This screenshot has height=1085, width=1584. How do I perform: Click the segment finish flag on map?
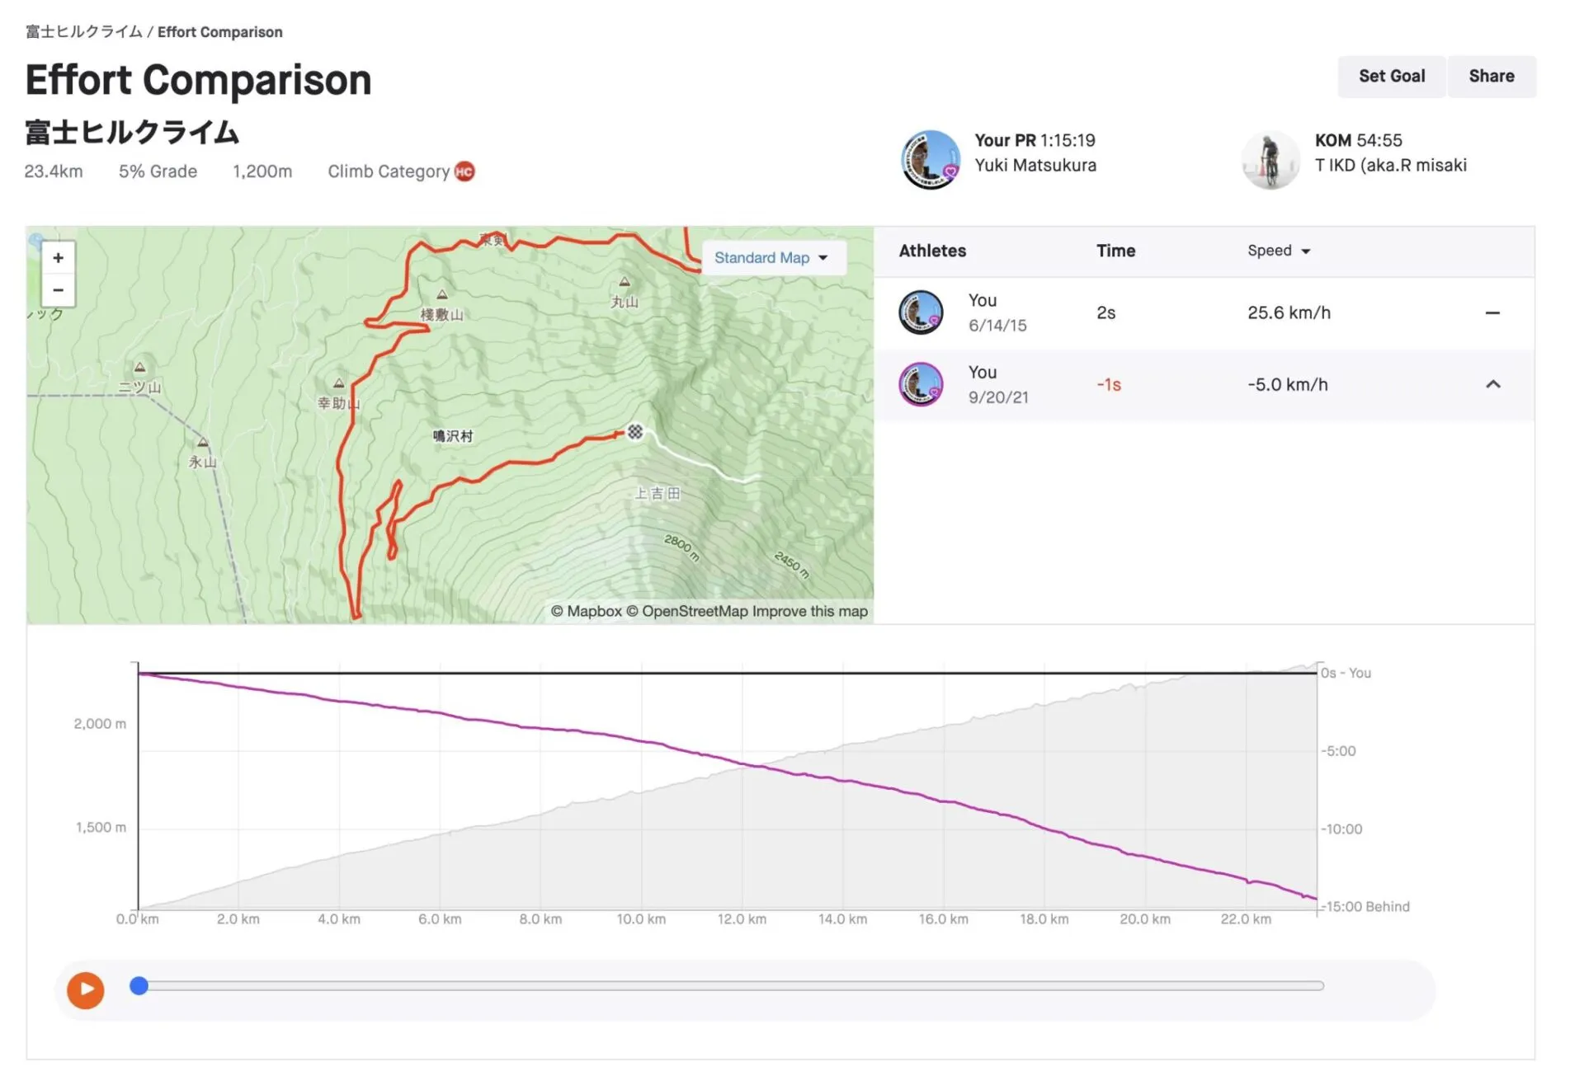pos(634,432)
